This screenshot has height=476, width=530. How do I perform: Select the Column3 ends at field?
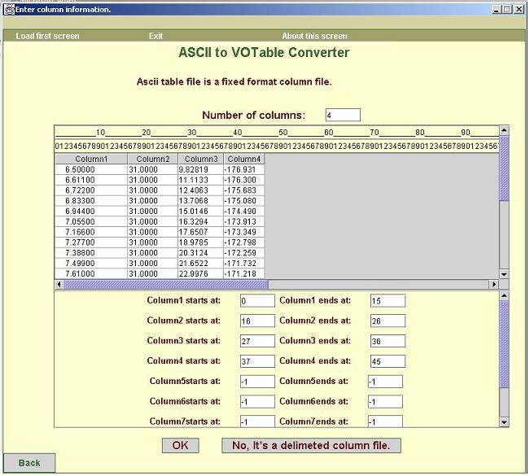tap(388, 341)
